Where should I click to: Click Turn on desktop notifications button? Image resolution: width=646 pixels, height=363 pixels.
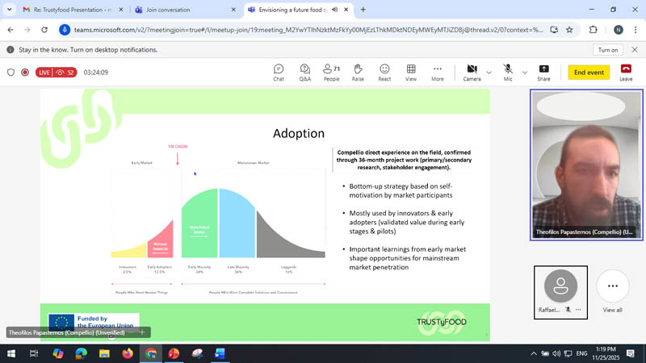coord(608,50)
